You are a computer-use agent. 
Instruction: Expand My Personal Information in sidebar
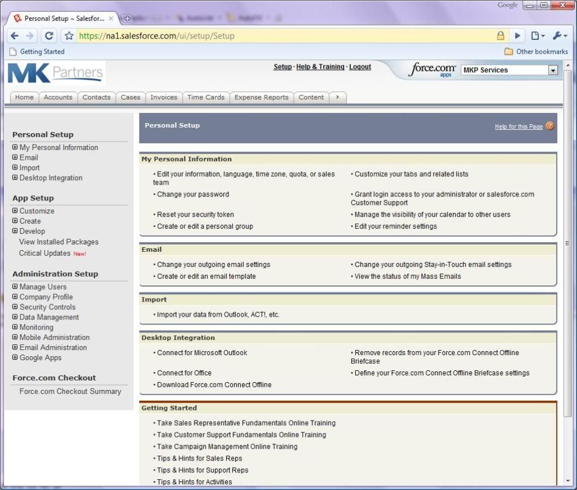[x=15, y=147]
